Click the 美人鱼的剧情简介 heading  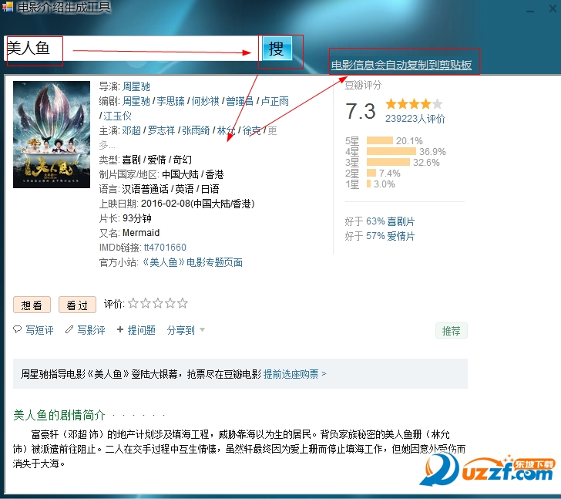click(x=59, y=415)
